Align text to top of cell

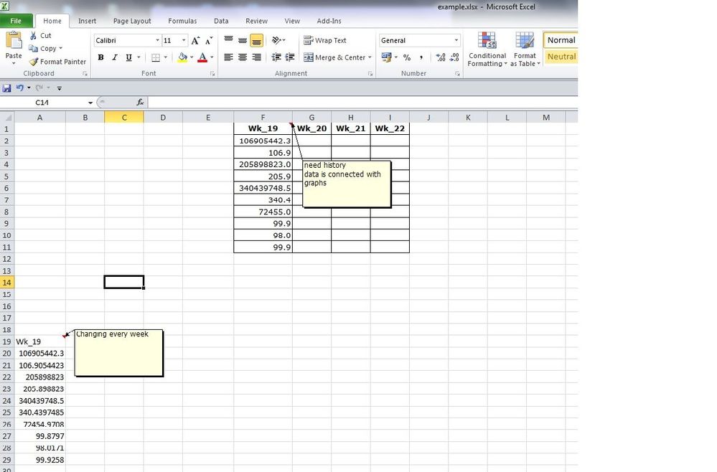229,40
